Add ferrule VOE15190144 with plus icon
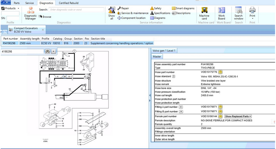Image resolution: width=276 pixels, height=149 pixels. click(x=220, y=116)
